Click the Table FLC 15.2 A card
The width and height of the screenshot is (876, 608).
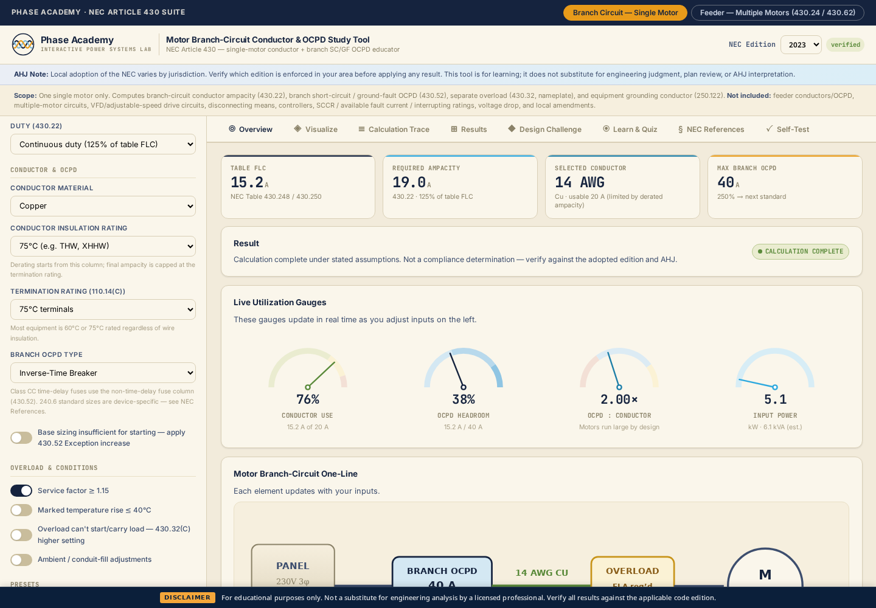pos(298,187)
